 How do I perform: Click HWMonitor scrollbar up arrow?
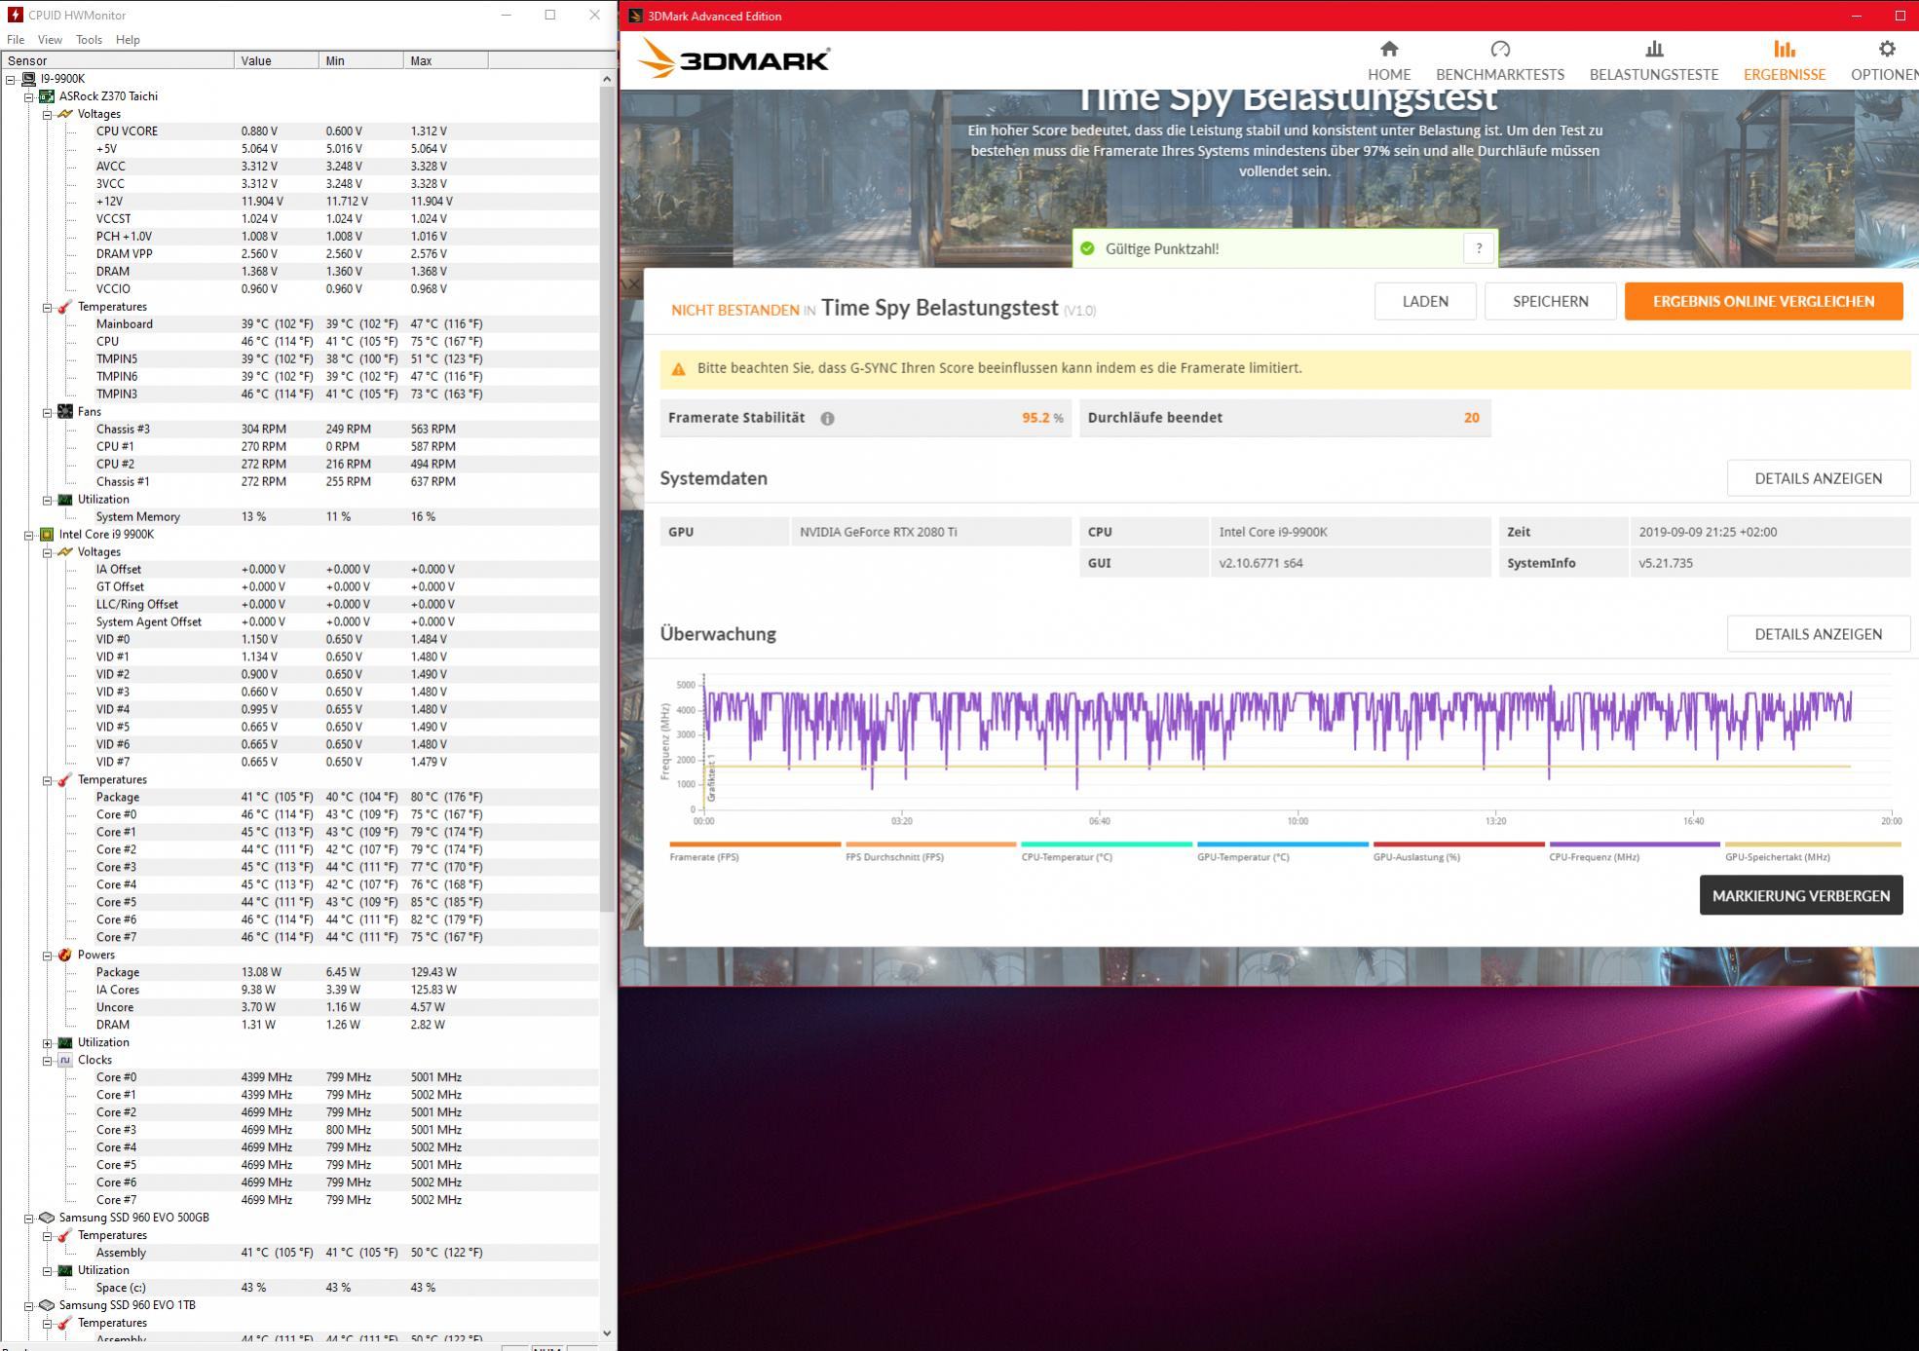(607, 79)
